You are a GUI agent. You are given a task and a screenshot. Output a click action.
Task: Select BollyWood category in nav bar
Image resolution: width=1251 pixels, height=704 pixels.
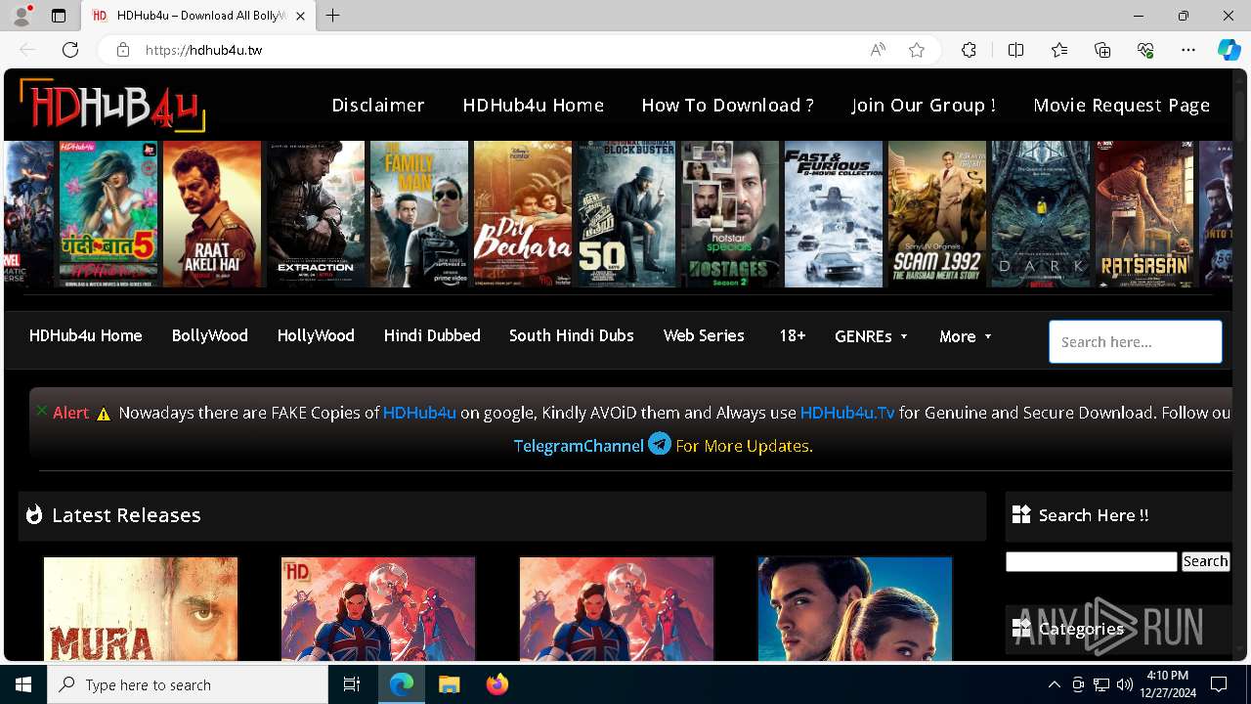210,335
